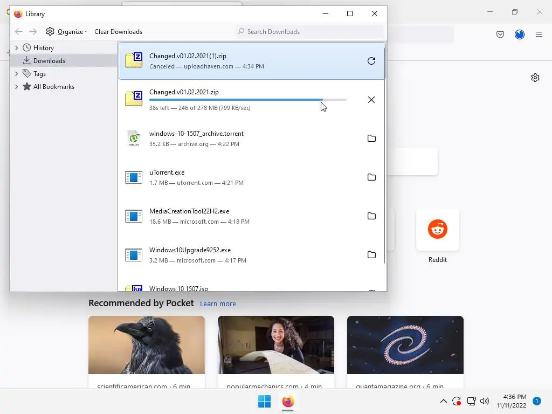Select the windows-10-1507_archive.torrent file name
Screen dimensions: 552x414
pyautogui.click(x=196, y=134)
